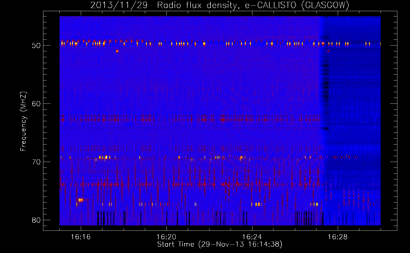Click the "70" frequency tick label

coord(36,162)
